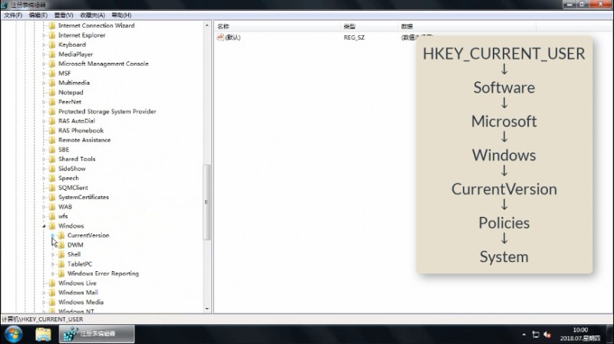Expand the Shell key
Screen dimensions: 614x344
click(53, 254)
